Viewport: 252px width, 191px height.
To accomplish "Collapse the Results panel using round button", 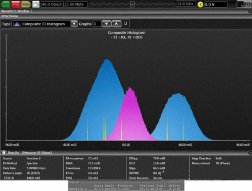I will point(250,153).
